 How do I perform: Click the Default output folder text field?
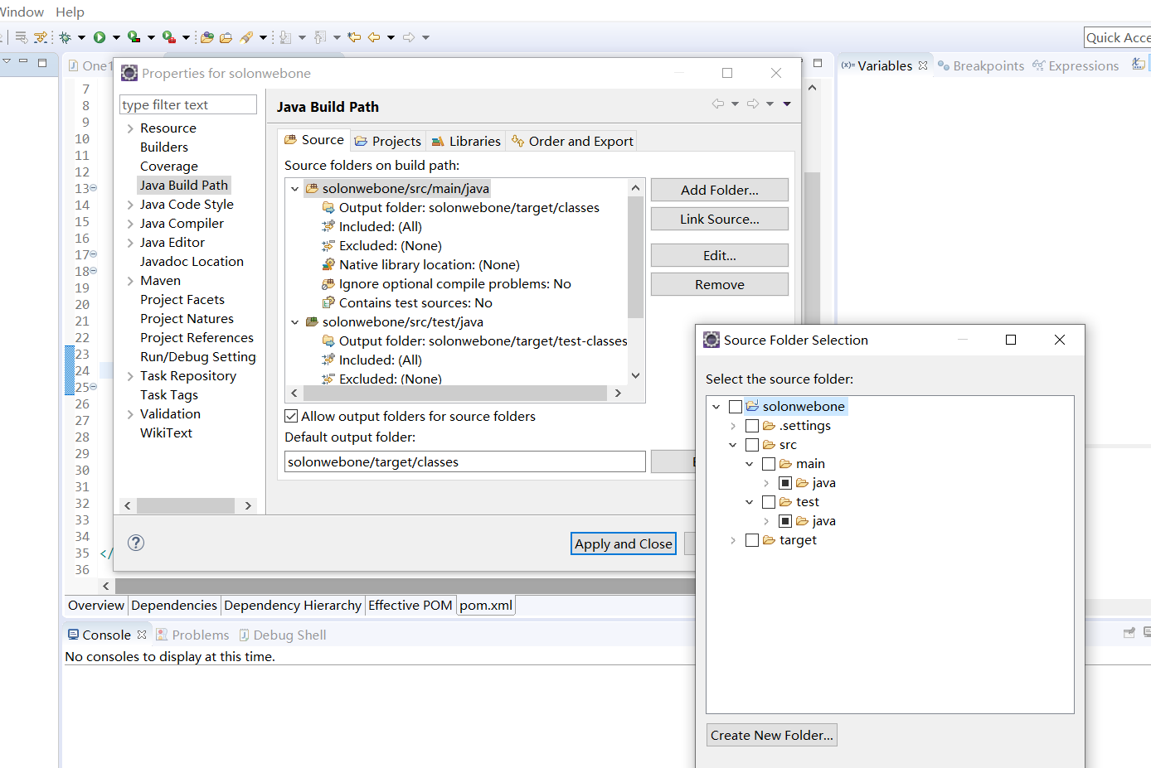[464, 461]
